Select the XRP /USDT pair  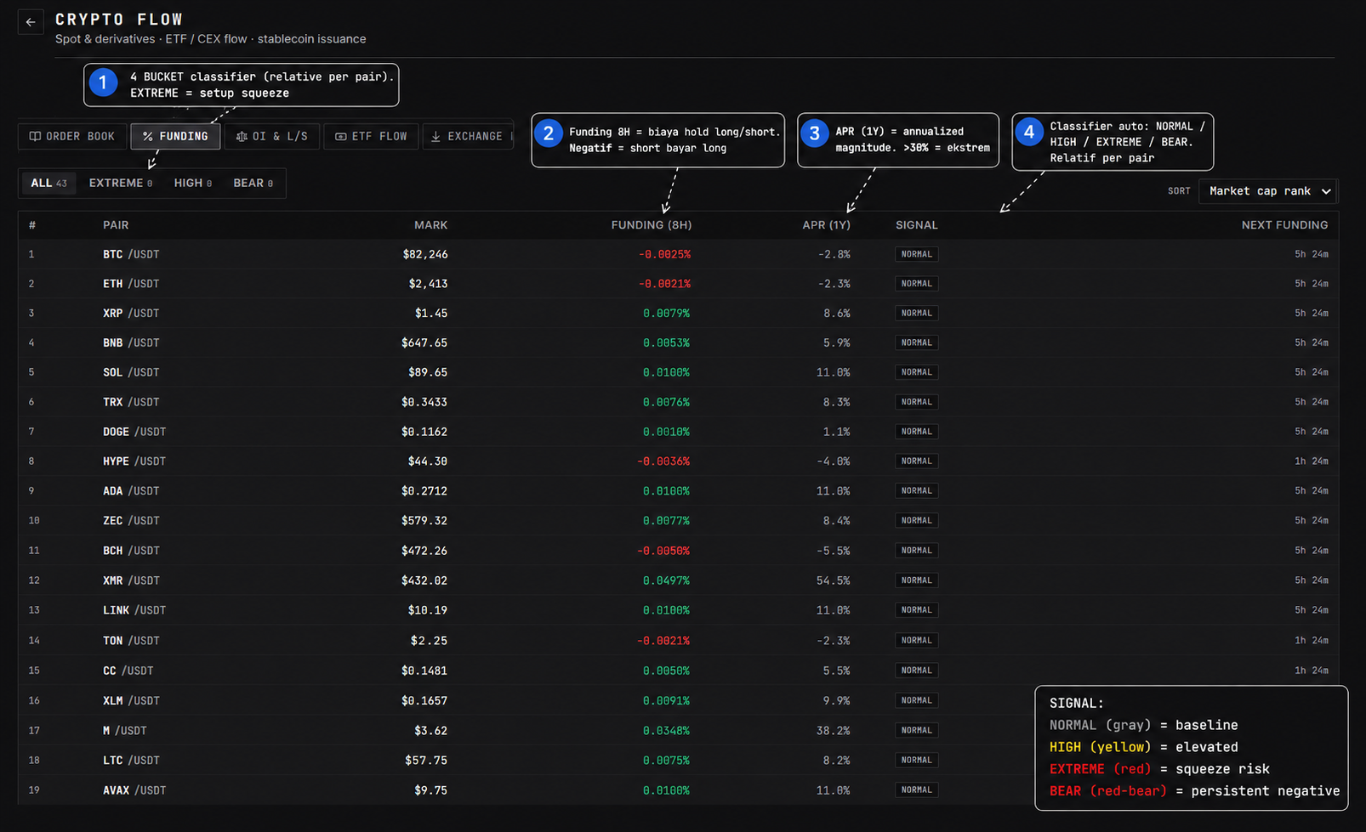pyautogui.click(x=131, y=314)
